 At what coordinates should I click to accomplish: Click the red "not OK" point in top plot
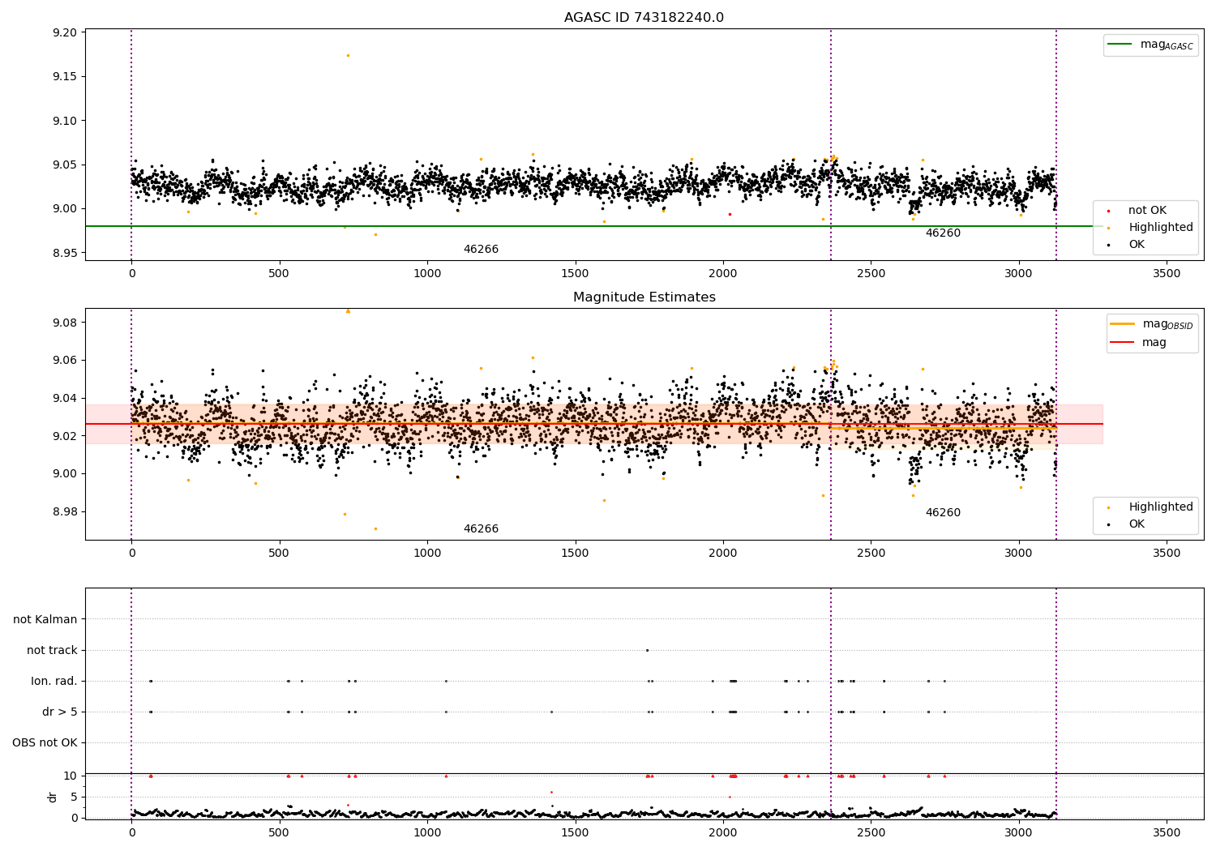click(x=730, y=214)
